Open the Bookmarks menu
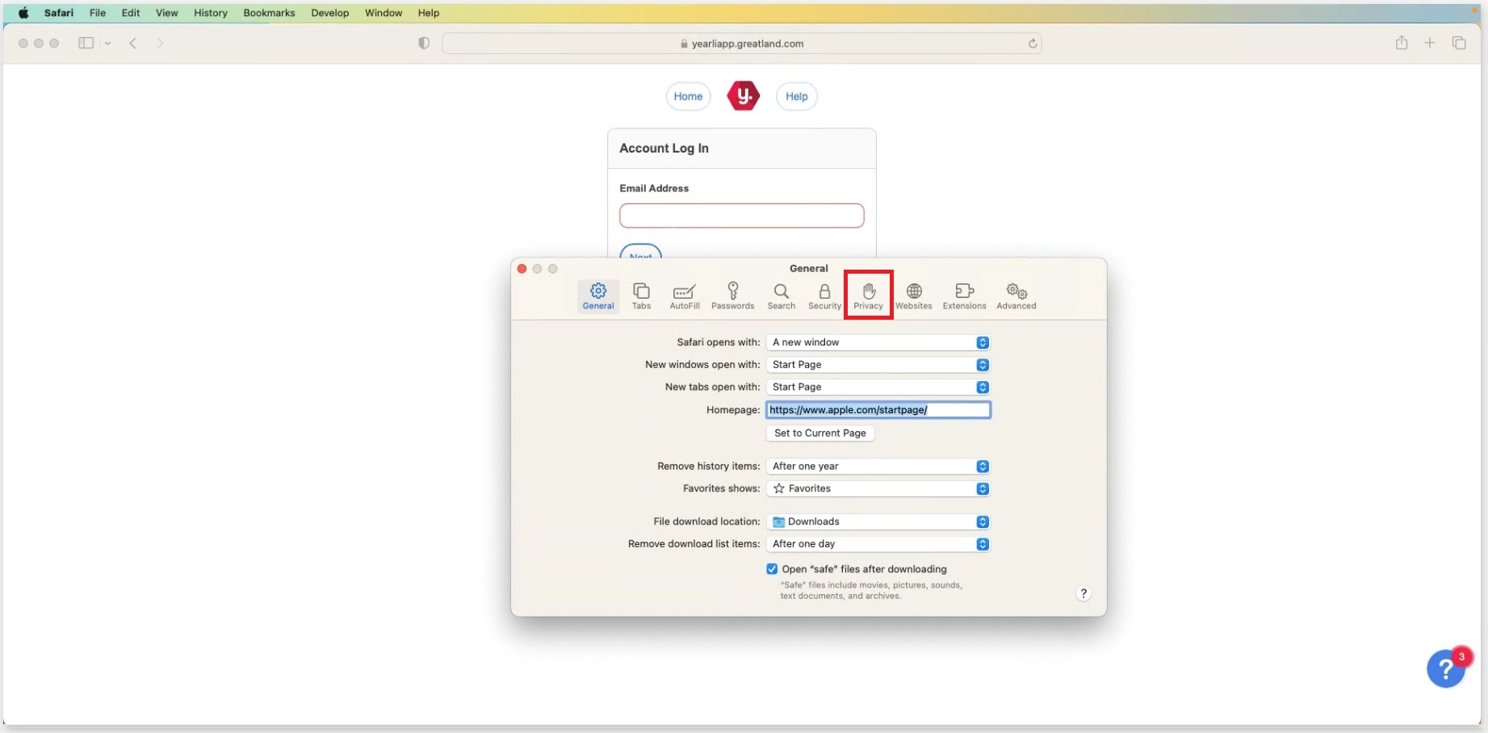 click(269, 13)
